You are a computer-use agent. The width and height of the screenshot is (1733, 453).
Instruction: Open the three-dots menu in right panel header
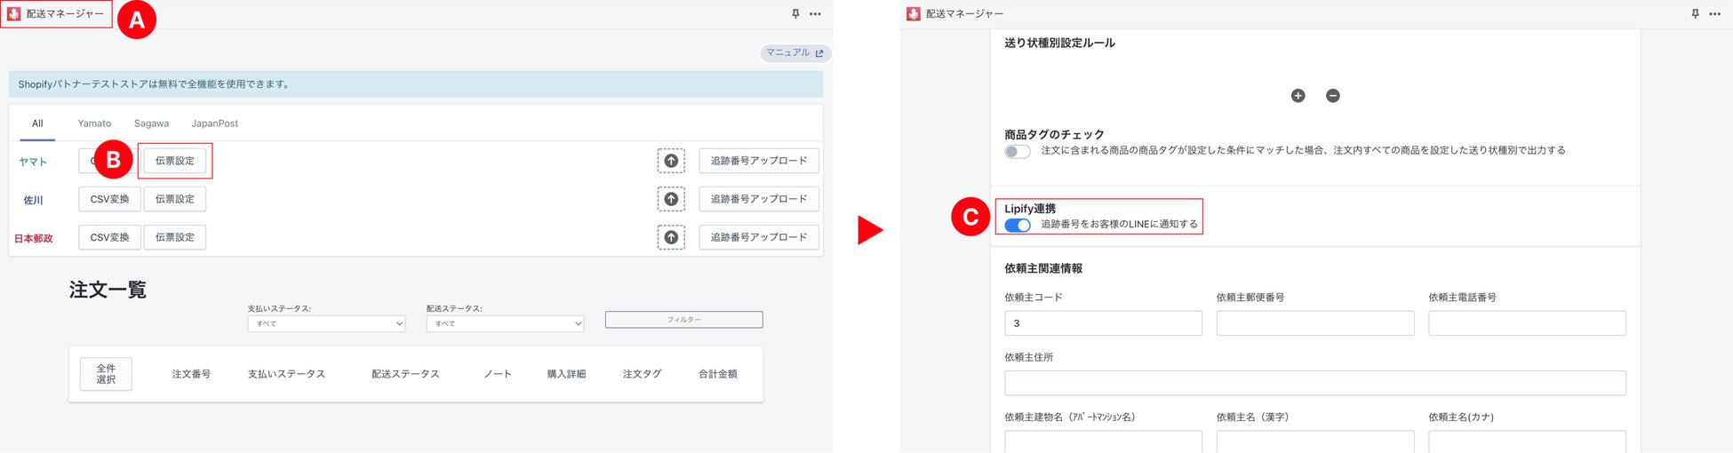pos(1714,14)
